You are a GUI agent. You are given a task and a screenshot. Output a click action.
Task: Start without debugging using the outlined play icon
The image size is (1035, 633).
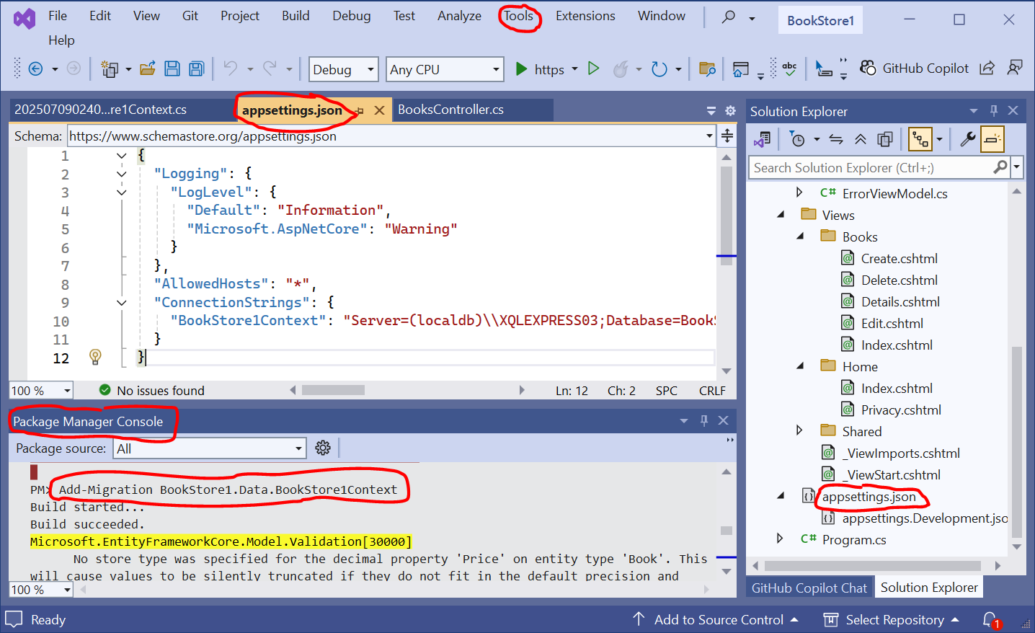[594, 68]
